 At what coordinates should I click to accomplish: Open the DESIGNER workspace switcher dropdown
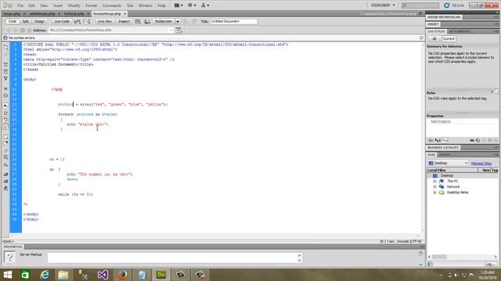click(x=383, y=5)
